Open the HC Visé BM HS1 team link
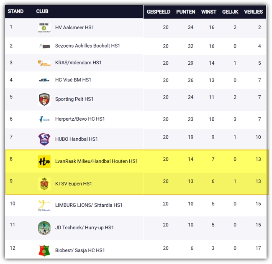272x264 pixels. click(73, 80)
